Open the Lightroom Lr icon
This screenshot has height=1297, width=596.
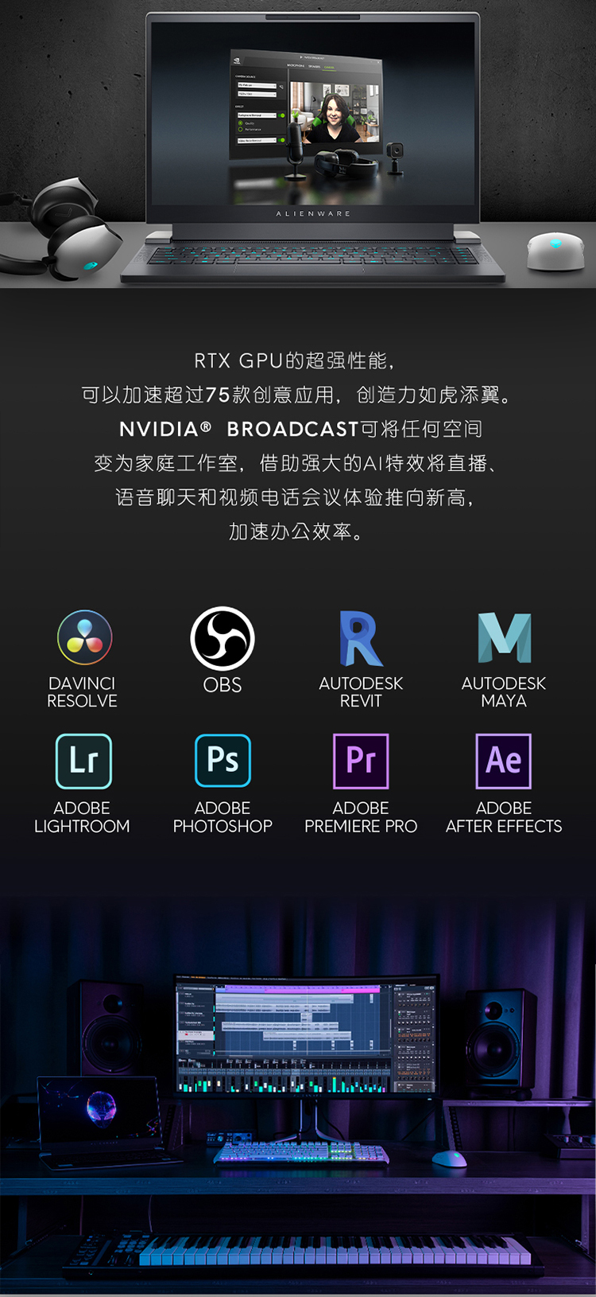(x=83, y=761)
